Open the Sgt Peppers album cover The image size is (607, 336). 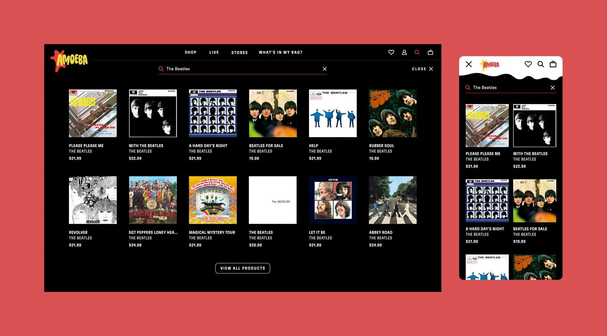(x=153, y=200)
